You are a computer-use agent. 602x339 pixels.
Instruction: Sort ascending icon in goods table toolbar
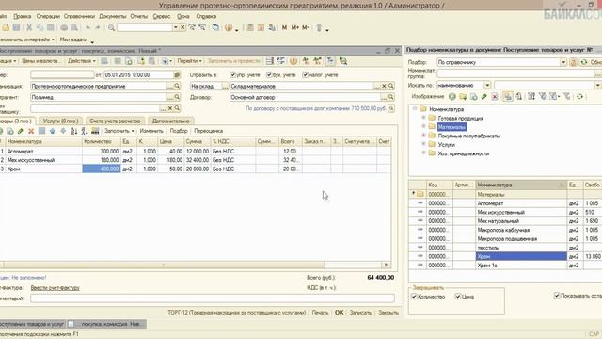coord(73,131)
